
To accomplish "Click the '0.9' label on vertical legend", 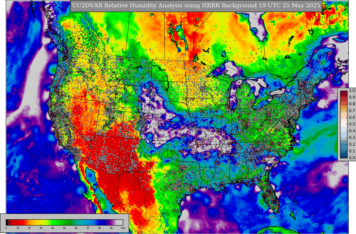I will pos(352,97).
